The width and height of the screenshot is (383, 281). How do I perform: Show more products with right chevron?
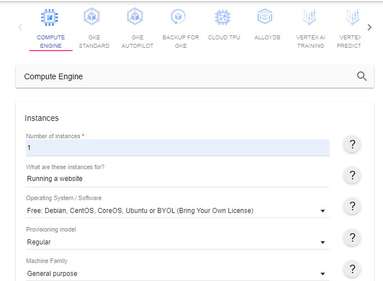coord(370,27)
